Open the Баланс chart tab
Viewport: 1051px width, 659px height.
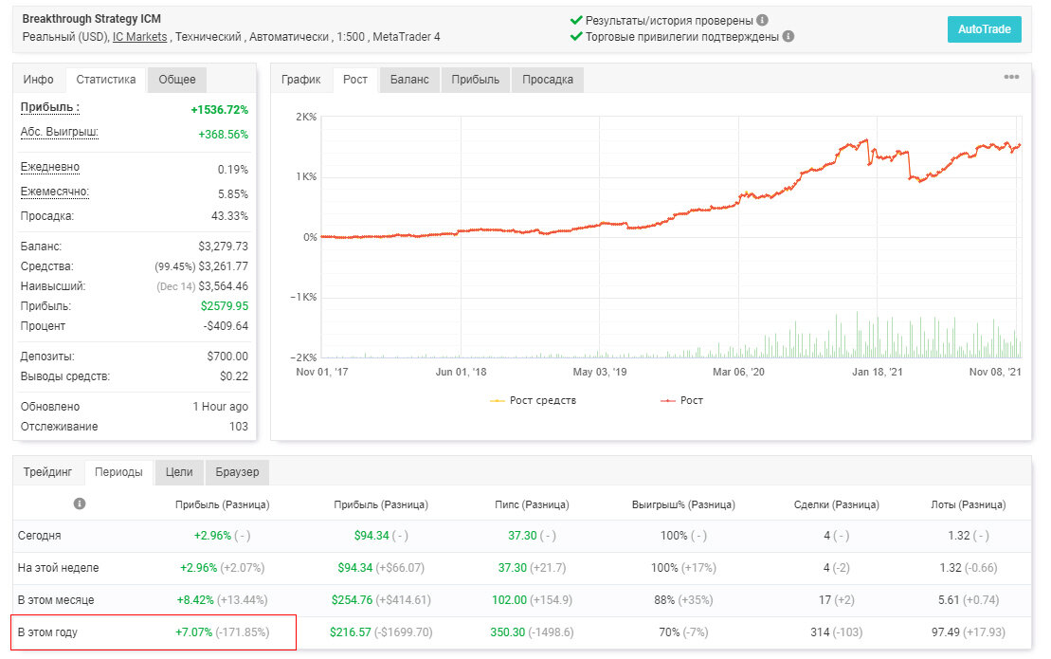pos(409,79)
